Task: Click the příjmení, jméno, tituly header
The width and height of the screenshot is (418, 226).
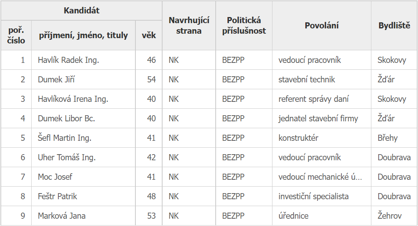Action: click(x=84, y=35)
